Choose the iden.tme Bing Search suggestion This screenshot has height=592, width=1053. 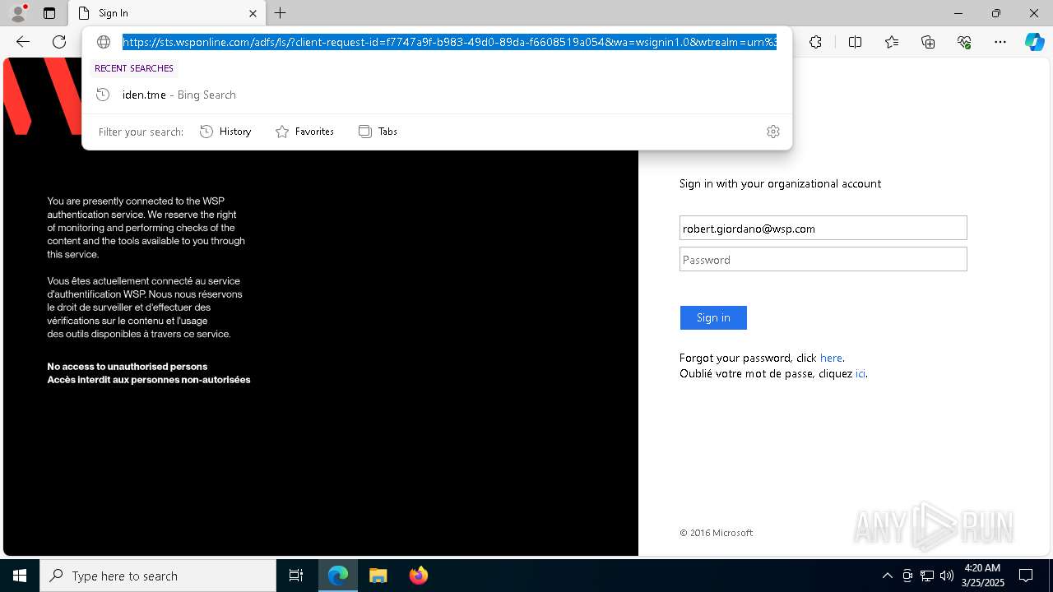click(437, 95)
